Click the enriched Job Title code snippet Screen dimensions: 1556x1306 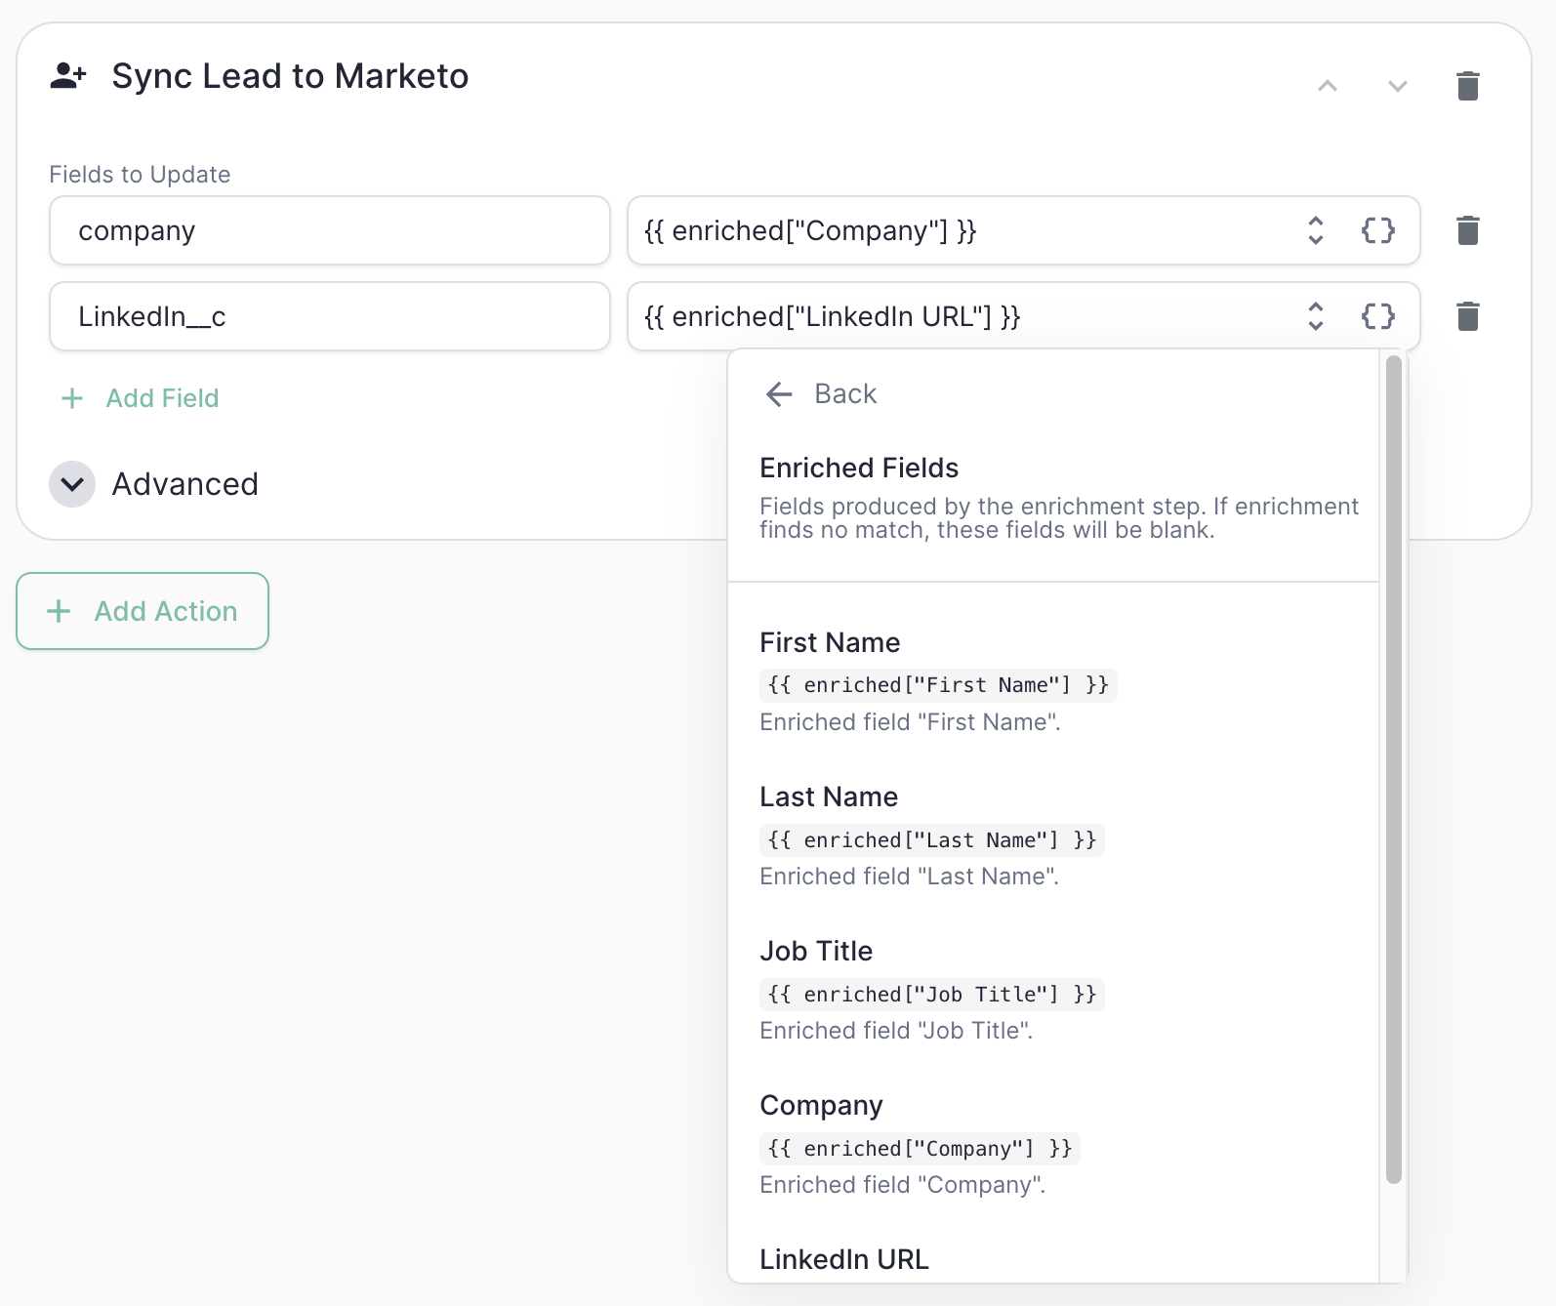tap(932, 995)
